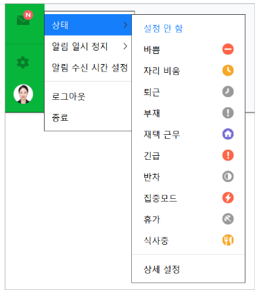Select the red 바쁨 busy status icon
Viewport: 261px width, 294px height.
pos(228,49)
